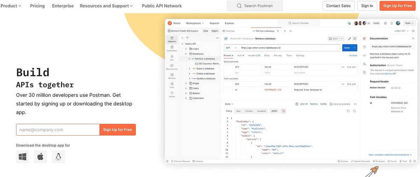Click the info icon in right rail

pyautogui.click(x=364, y=72)
